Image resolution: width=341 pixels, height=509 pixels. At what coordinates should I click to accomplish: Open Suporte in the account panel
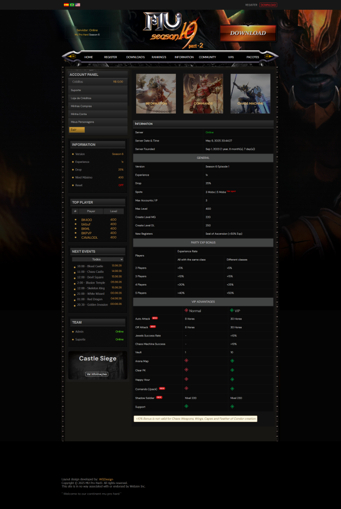pyautogui.click(x=98, y=90)
